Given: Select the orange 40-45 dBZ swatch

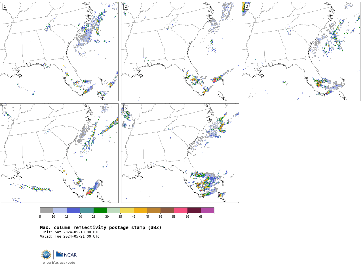Looking at the screenshot, I should pyautogui.click(x=140, y=210).
